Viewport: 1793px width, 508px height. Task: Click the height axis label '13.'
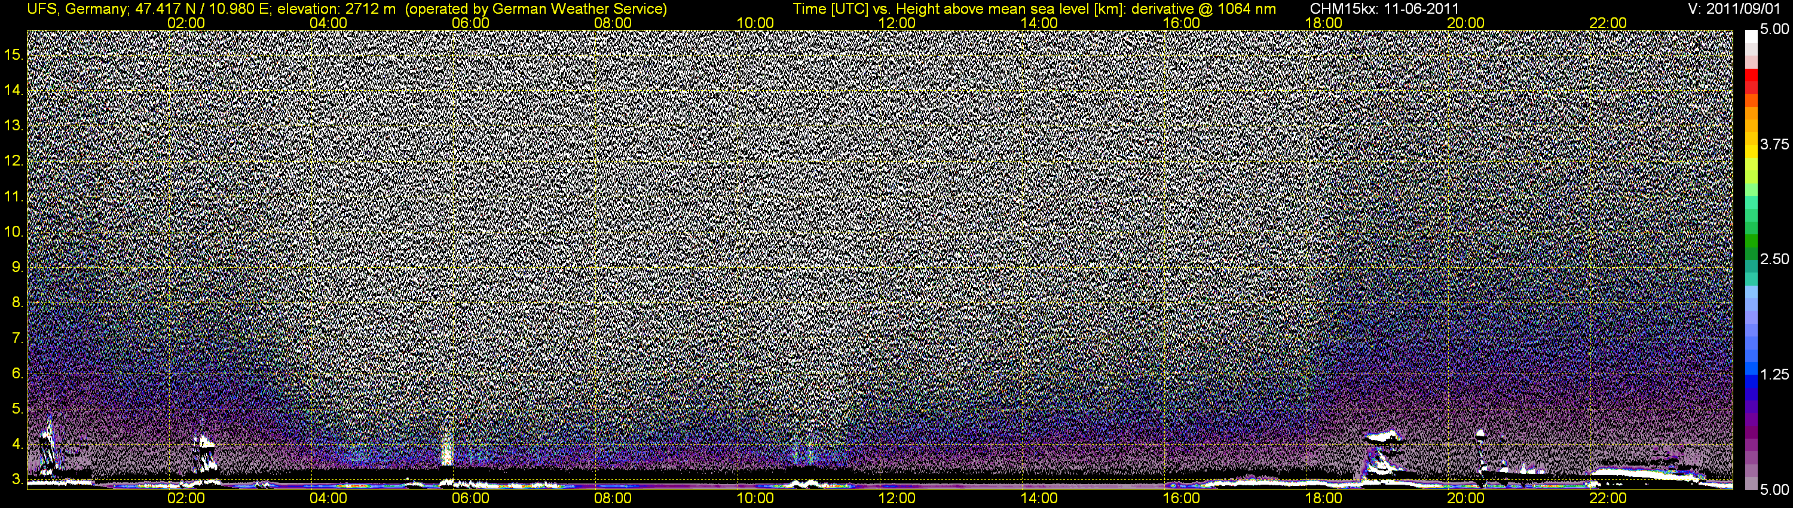(x=14, y=126)
